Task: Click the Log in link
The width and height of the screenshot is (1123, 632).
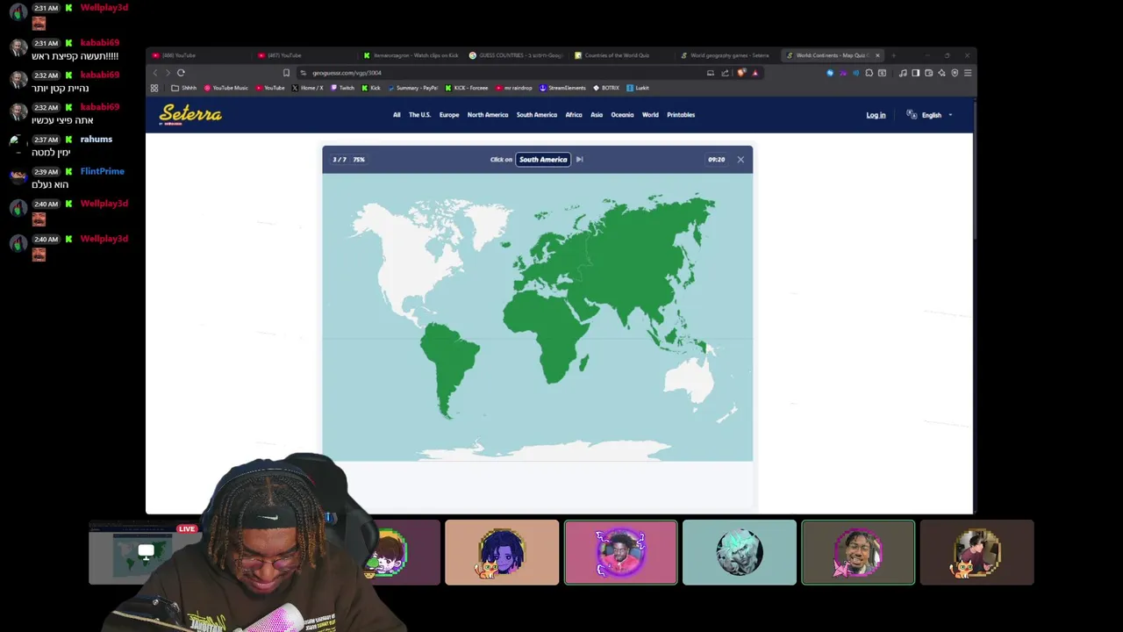Action: pyautogui.click(x=876, y=115)
